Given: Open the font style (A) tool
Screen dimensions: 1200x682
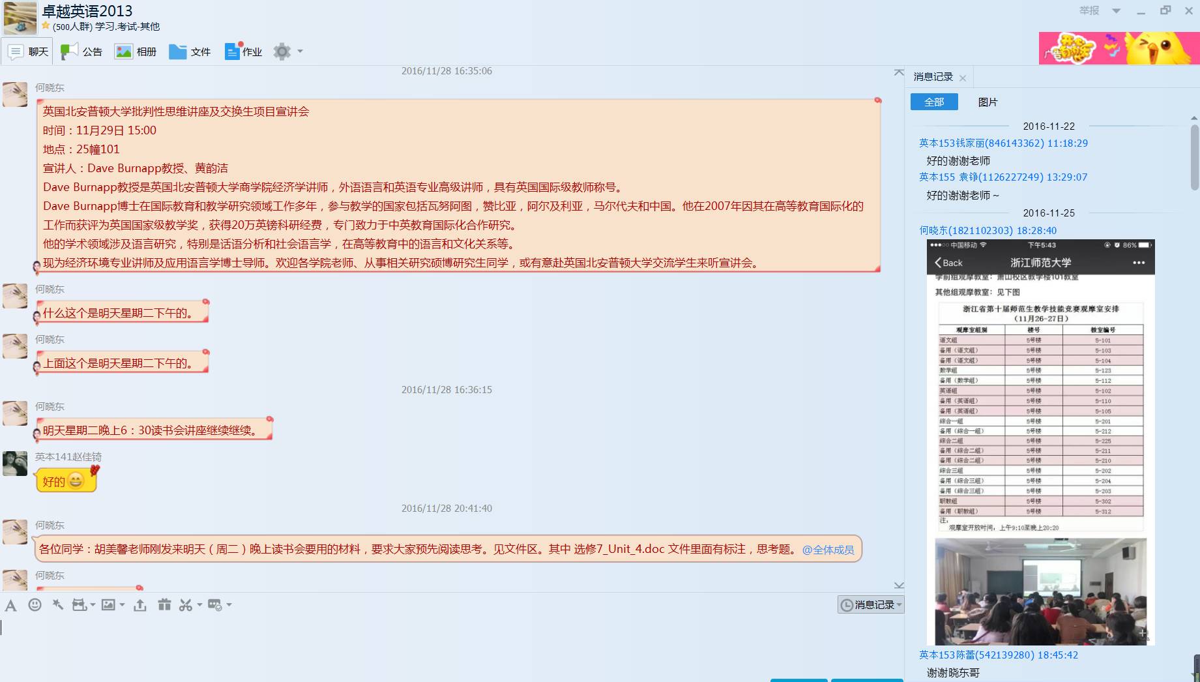Looking at the screenshot, I should 10,606.
